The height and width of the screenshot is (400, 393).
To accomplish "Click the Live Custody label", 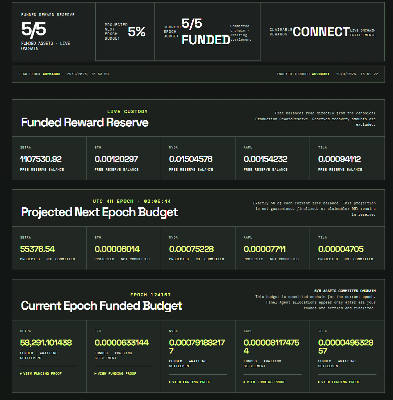I will (127, 112).
